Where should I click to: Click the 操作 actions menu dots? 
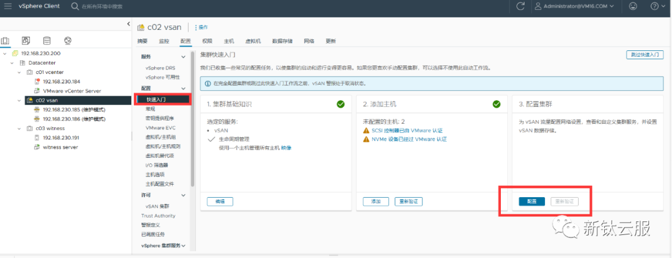196,27
